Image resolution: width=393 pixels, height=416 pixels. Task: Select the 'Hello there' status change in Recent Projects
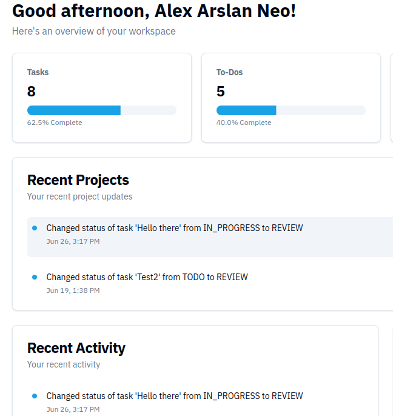pyautogui.click(x=175, y=228)
